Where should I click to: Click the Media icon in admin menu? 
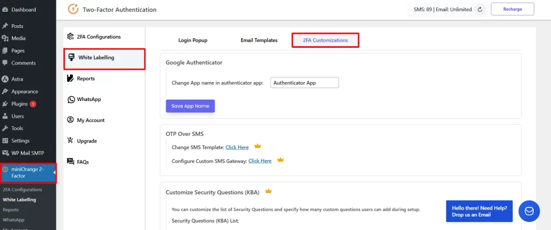[5, 38]
